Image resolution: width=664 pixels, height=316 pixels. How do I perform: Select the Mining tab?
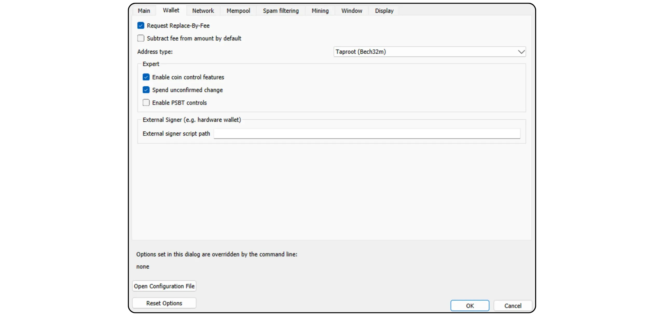click(x=320, y=11)
